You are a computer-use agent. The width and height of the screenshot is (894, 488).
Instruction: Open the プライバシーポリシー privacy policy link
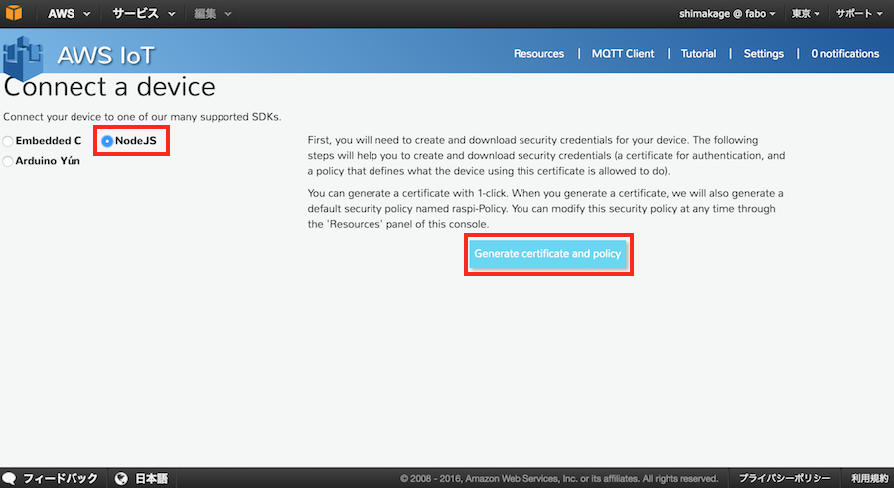(x=784, y=478)
